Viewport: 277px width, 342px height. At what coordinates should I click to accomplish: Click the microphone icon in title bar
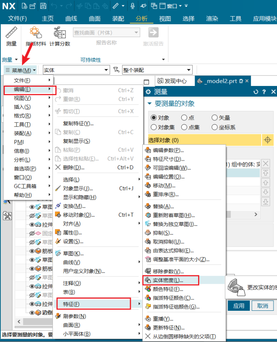(132, 6)
